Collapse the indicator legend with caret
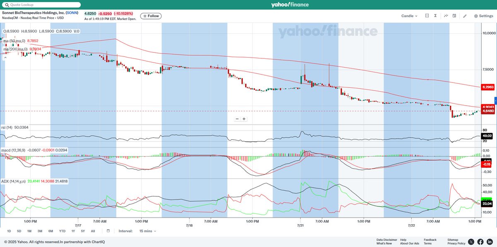The image size is (497, 247). point(5,57)
